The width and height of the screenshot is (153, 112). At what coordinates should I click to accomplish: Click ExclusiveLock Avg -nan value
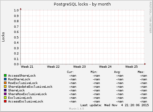click(120, 98)
